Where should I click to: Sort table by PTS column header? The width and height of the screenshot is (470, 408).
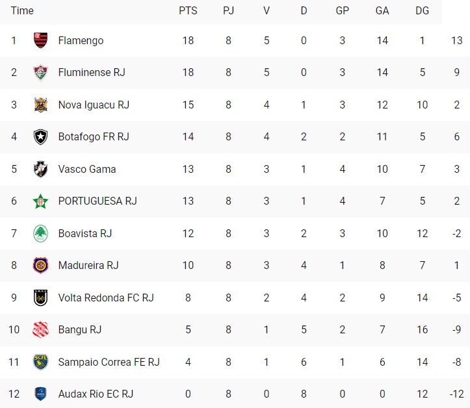pyautogui.click(x=188, y=11)
